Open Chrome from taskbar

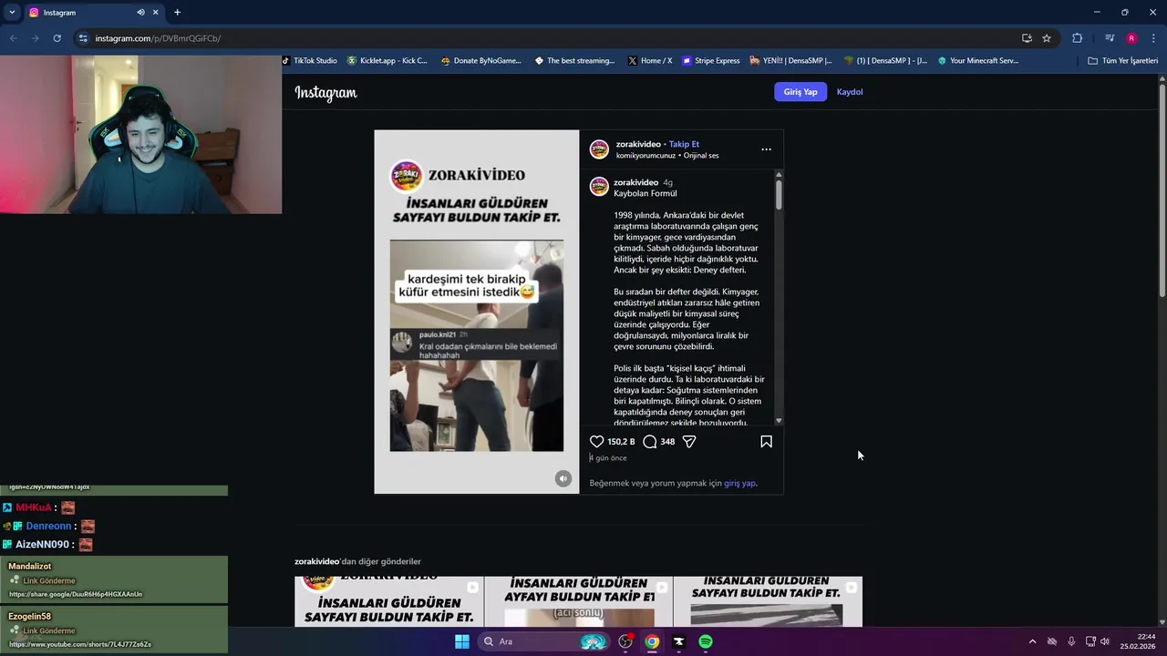coord(652,641)
